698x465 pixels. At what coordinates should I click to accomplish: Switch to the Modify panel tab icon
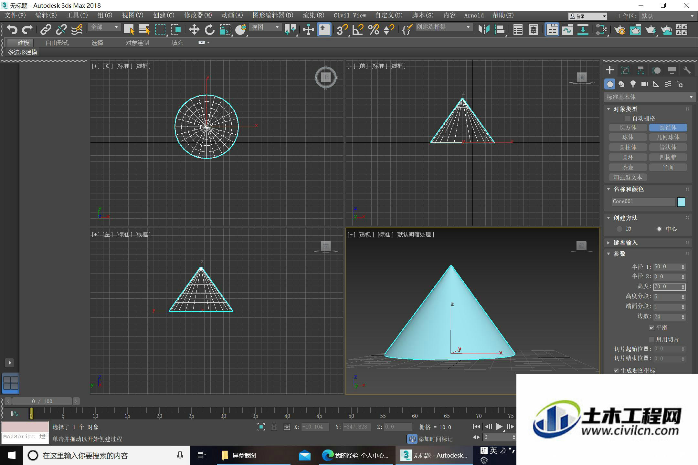(x=625, y=70)
